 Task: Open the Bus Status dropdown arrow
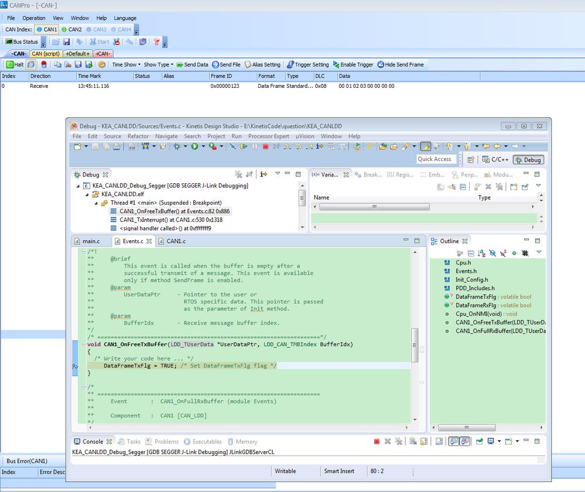tap(43, 43)
